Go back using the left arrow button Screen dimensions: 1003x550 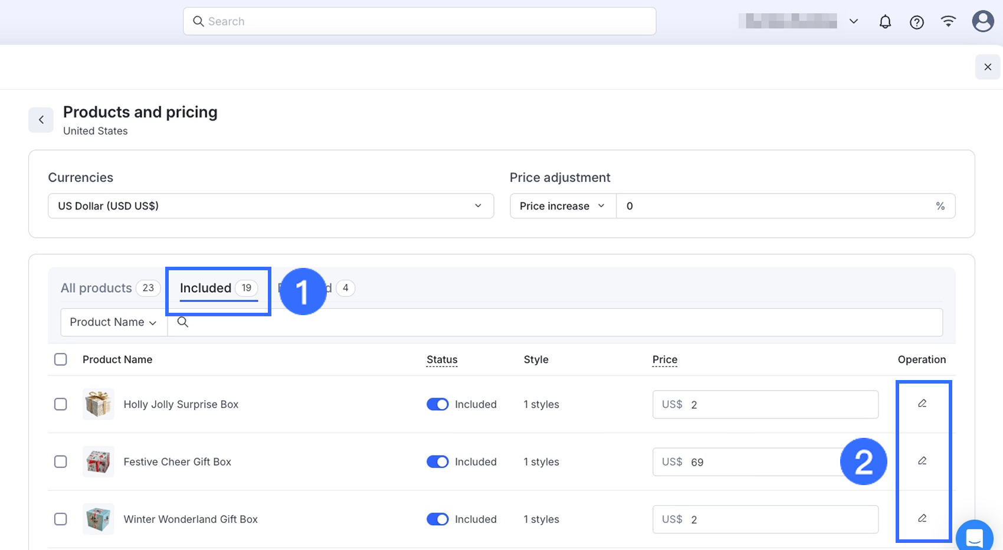click(x=41, y=120)
